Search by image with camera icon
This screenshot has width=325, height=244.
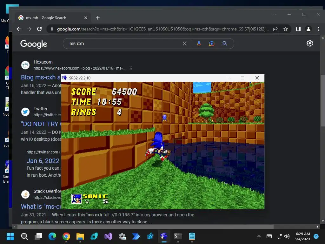tap(212, 44)
